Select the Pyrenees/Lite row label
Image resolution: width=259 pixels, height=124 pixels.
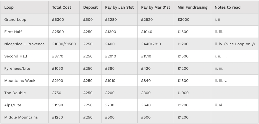(x=17, y=68)
